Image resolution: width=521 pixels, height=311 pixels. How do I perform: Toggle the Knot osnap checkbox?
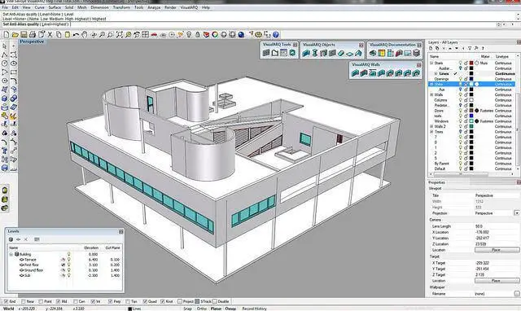point(163,301)
